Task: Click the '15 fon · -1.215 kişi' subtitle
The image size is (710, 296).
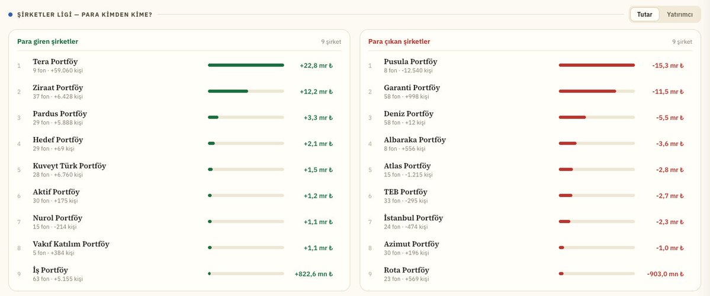Action: click(x=408, y=175)
